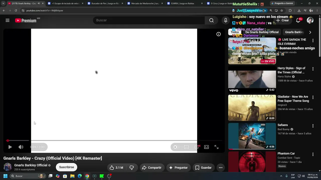
Task: Show hidden system tray icons
Action: (281, 176)
